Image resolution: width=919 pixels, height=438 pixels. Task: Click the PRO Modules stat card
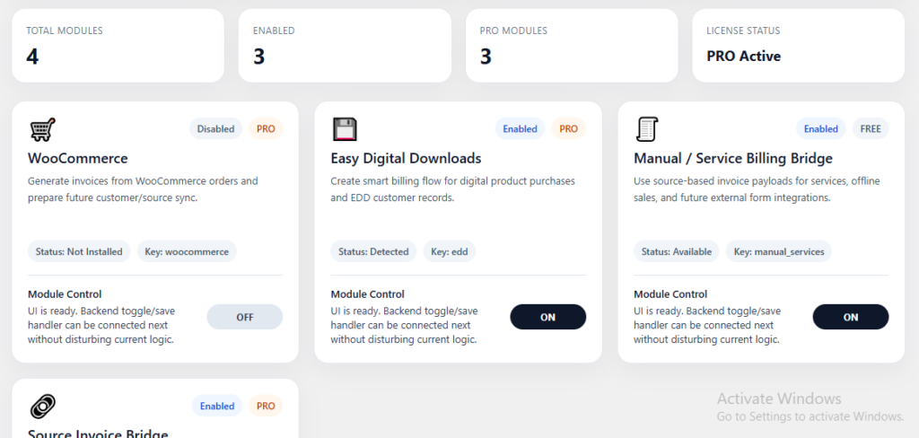coord(572,45)
